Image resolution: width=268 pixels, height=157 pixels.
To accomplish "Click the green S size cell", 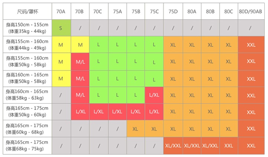I will click(61, 28).
